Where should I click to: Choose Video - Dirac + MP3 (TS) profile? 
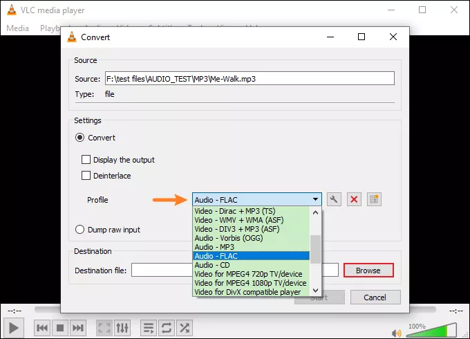coord(251,211)
